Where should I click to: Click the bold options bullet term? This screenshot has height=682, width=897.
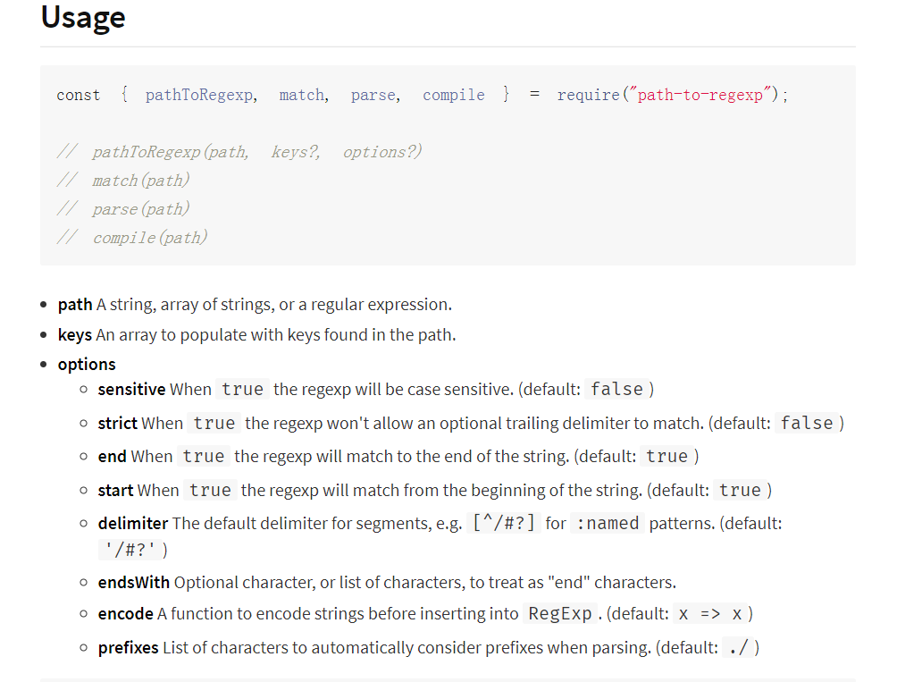(87, 365)
